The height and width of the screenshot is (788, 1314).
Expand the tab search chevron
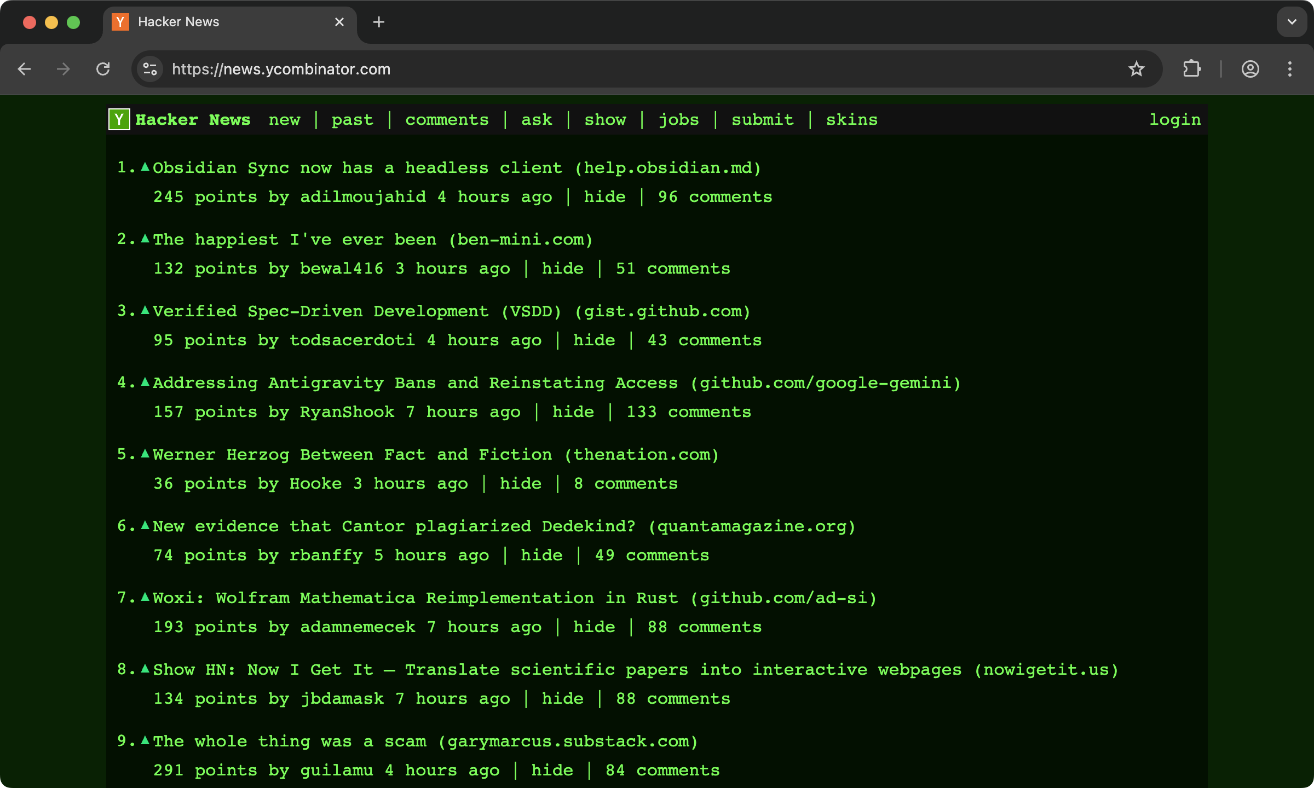1292,22
